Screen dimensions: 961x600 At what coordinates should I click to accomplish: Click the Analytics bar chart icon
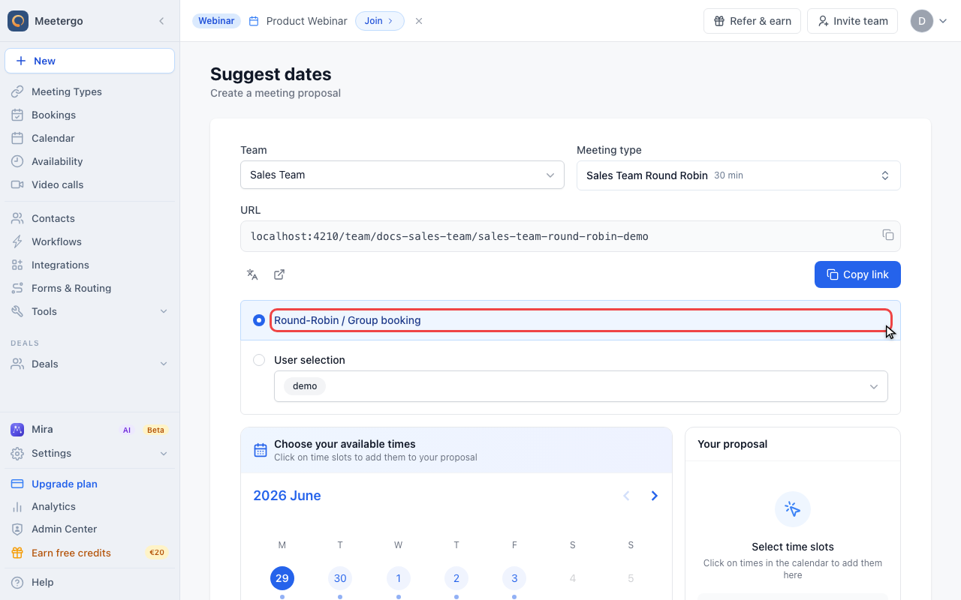[17, 506]
